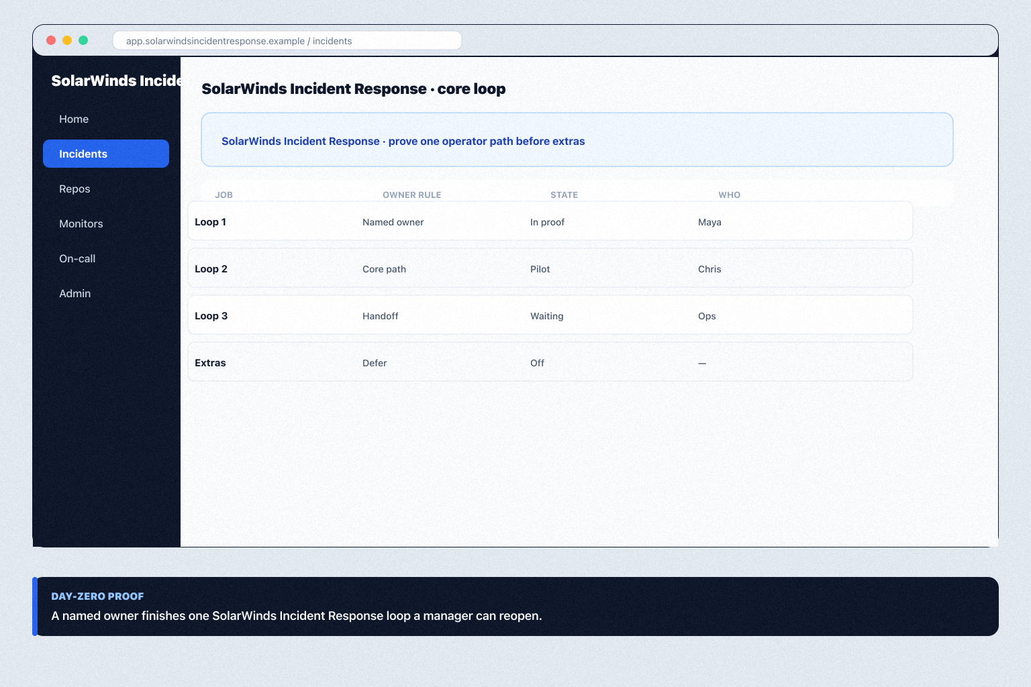Viewport: 1031px width, 687px height.
Task: Click the 'Pilot' state cell
Action: point(540,269)
